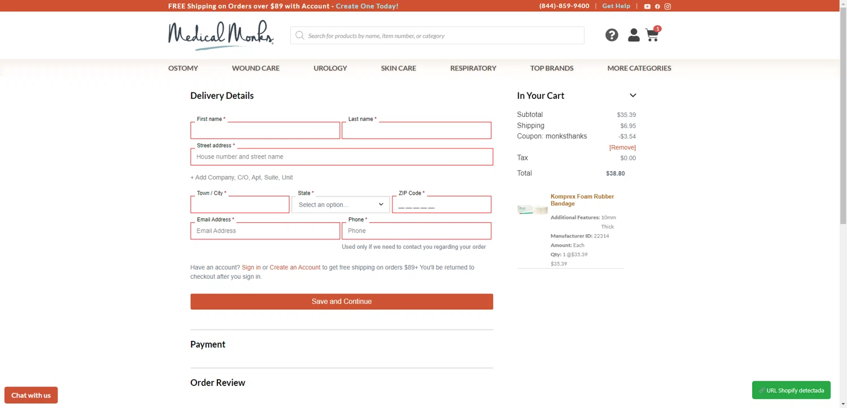Image resolution: width=847 pixels, height=408 pixels.
Task: Go to Medical Monks logo homepage
Action: tap(221, 35)
